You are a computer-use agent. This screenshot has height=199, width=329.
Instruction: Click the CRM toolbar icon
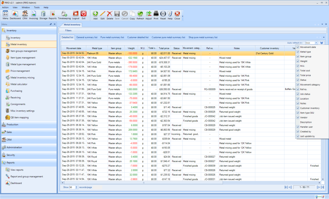coord(25,15)
